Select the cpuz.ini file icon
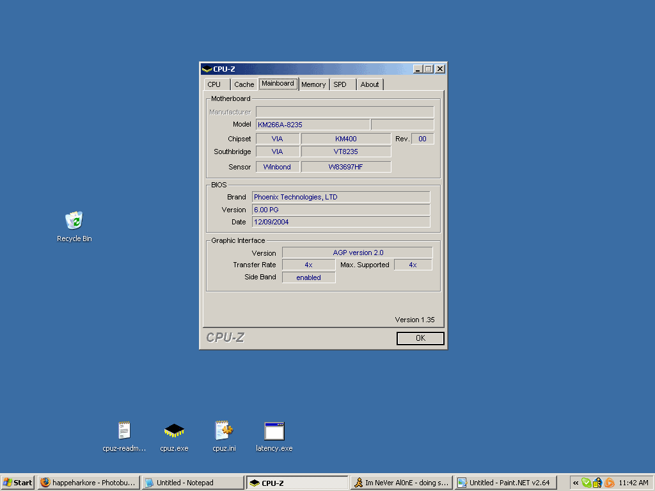 tap(224, 432)
